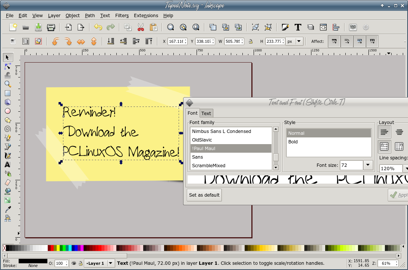
Task: Click the Set as default button
Action: pyautogui.click(x=204, y=195)
